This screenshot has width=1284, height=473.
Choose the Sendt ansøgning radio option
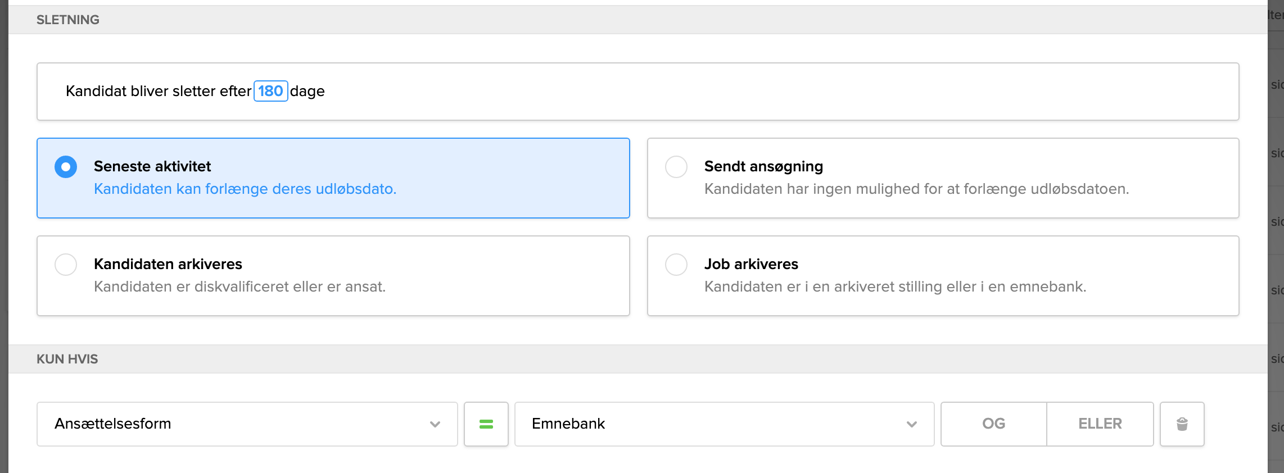(676, 167)
